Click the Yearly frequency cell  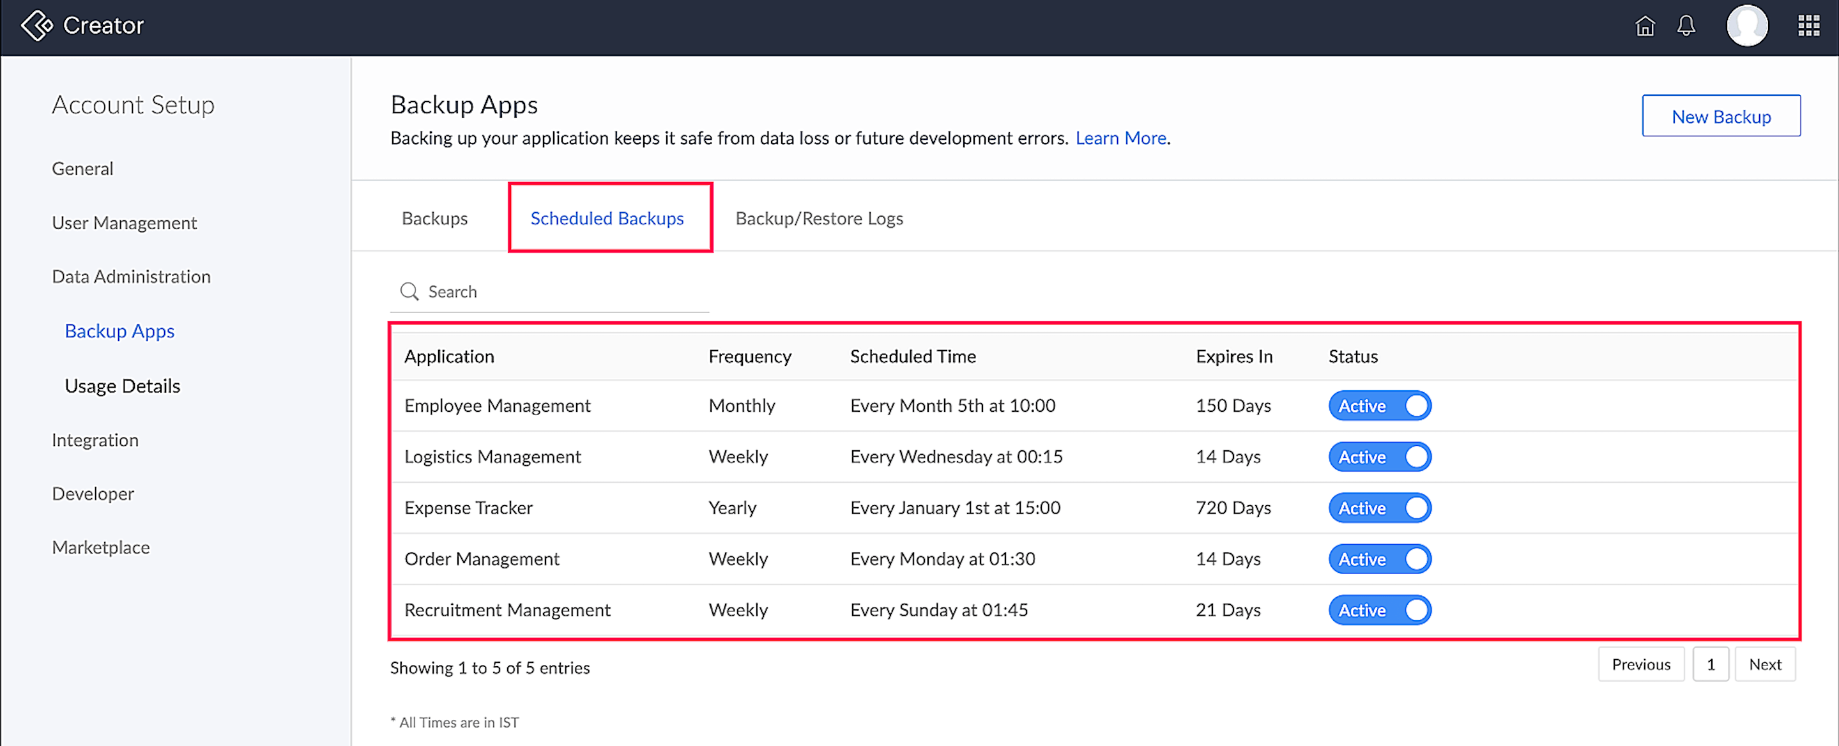[x=733, y=508]
